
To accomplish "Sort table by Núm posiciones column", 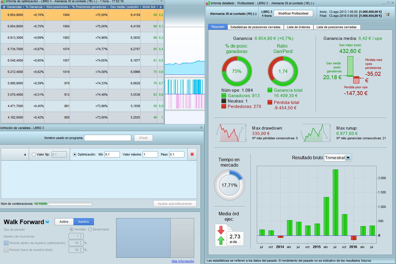I will tap(57, 7).
